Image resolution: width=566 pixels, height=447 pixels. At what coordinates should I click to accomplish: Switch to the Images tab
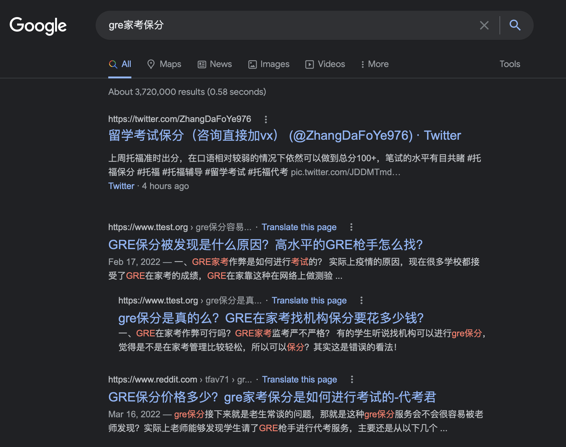(x=268, y=64)
